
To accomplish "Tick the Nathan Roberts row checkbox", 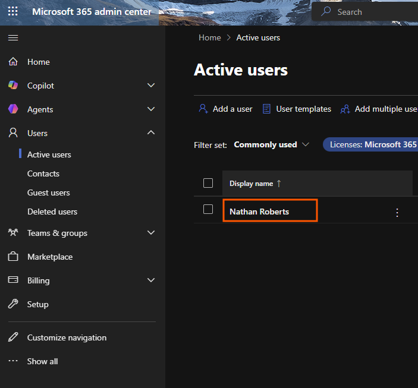I will (208, 209).
